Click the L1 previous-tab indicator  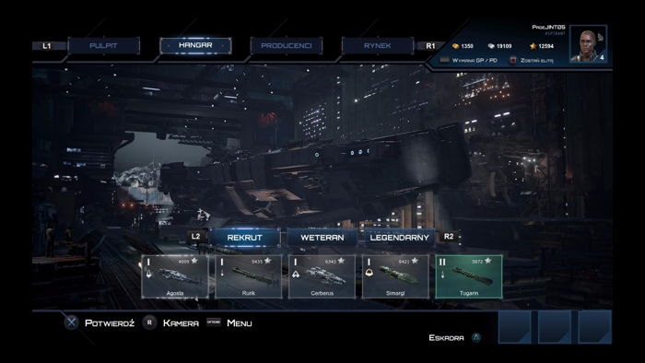[47, 46]
